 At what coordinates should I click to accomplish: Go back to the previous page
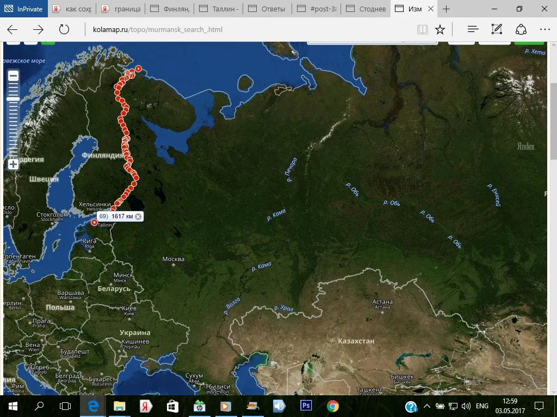pyautogui.click(x=13, y=29)
